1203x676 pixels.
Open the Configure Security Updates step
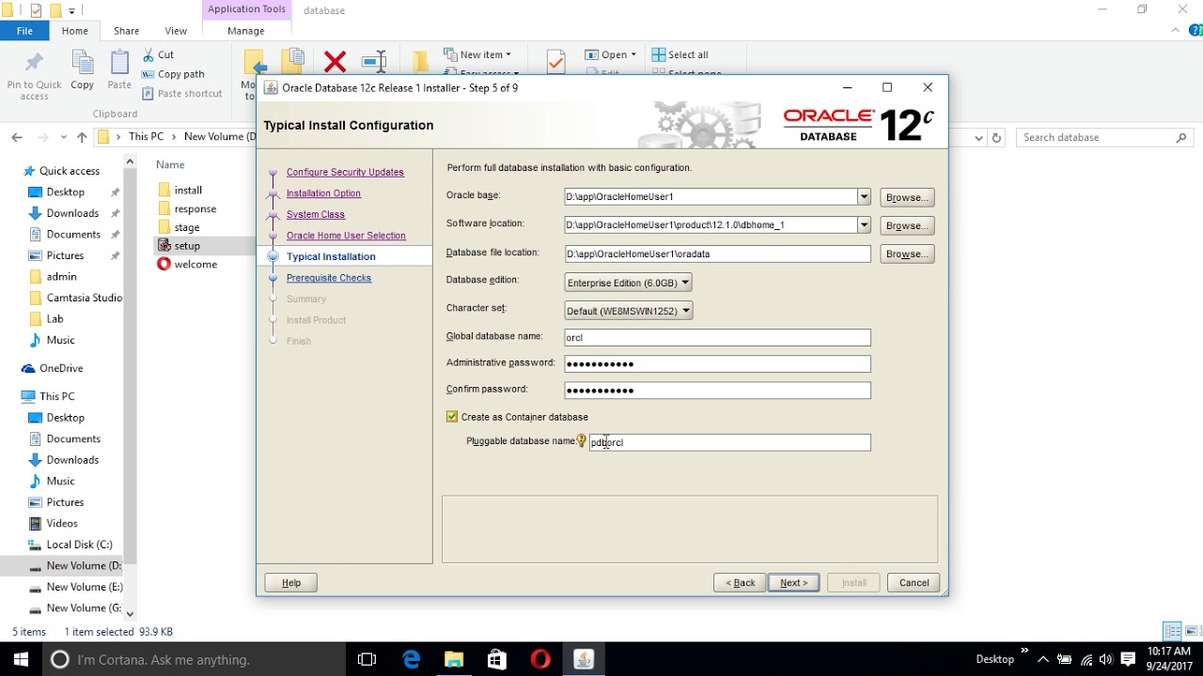(345, 172)
